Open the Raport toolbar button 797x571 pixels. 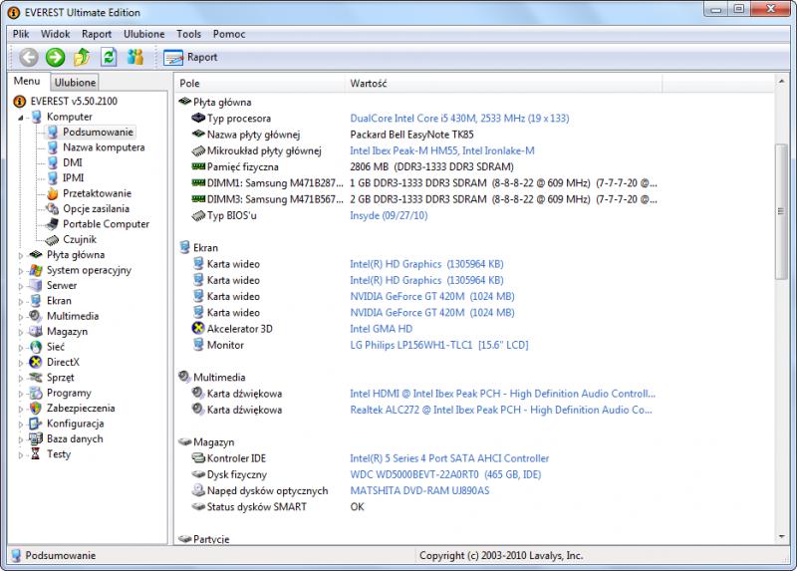[x=191, y=57]
